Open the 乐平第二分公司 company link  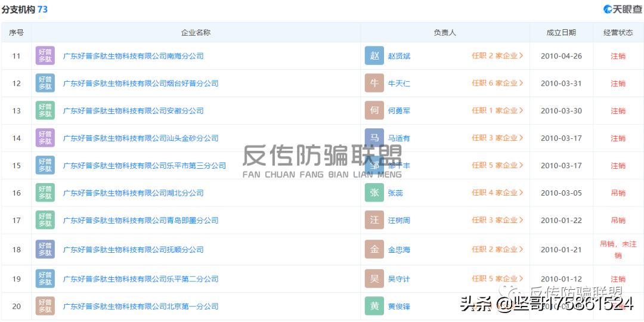[141, 279]
